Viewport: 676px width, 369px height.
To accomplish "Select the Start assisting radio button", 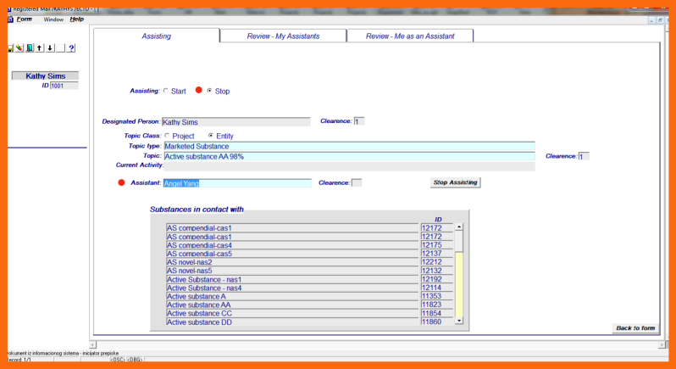I will pos(166,91).
